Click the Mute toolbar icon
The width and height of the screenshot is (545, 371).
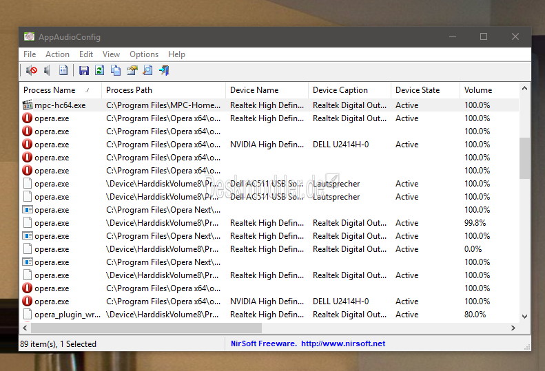[32, 70]
